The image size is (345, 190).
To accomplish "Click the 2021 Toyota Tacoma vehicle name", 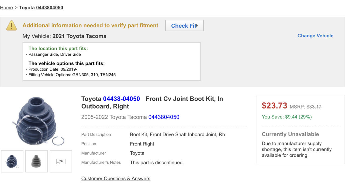I will coord(79,36).
